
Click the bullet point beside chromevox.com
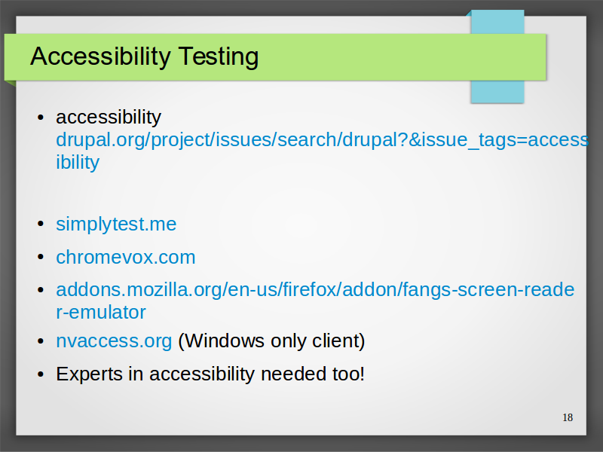(41, 257)
